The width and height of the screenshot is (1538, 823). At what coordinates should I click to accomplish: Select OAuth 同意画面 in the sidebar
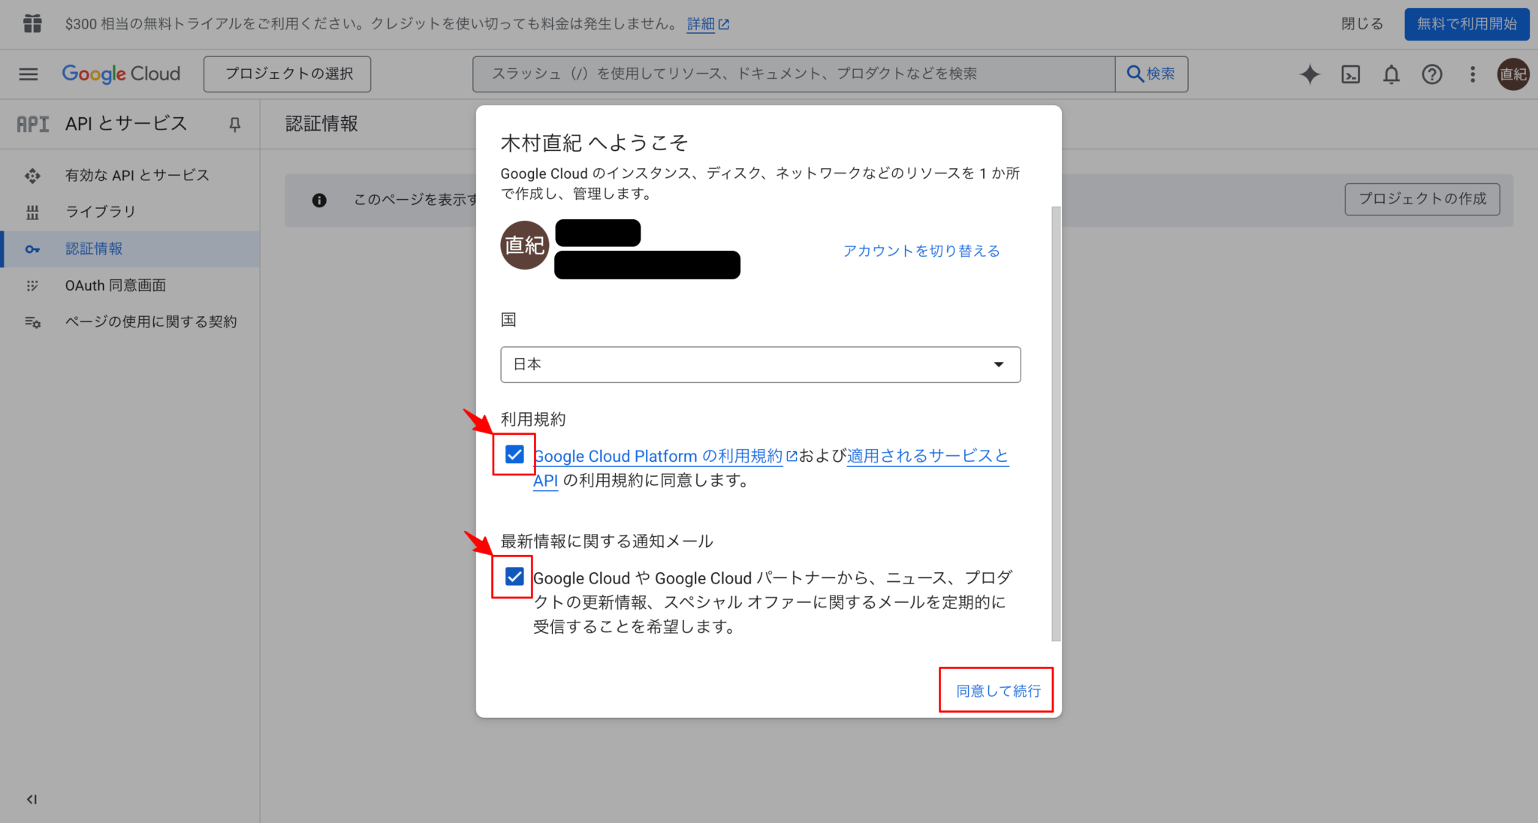click(x=115, y=285)
